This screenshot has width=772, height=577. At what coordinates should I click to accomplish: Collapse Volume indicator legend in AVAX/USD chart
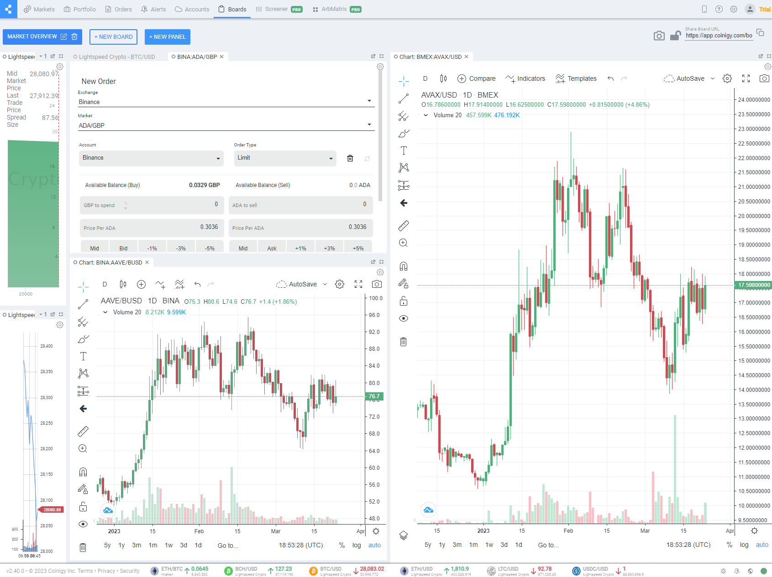pos(425,115)
